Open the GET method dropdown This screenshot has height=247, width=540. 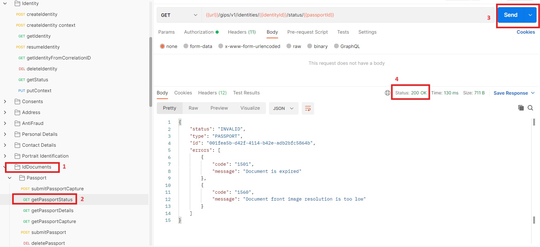pos(179,15)
